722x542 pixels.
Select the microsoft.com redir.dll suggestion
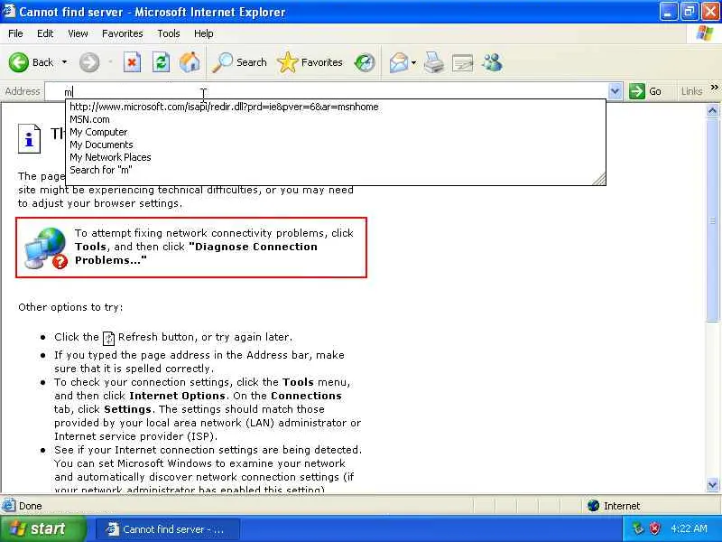(336, 107)
